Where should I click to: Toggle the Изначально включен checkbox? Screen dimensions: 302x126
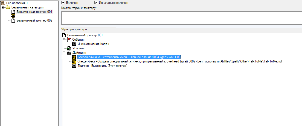[x=96, y=3]
